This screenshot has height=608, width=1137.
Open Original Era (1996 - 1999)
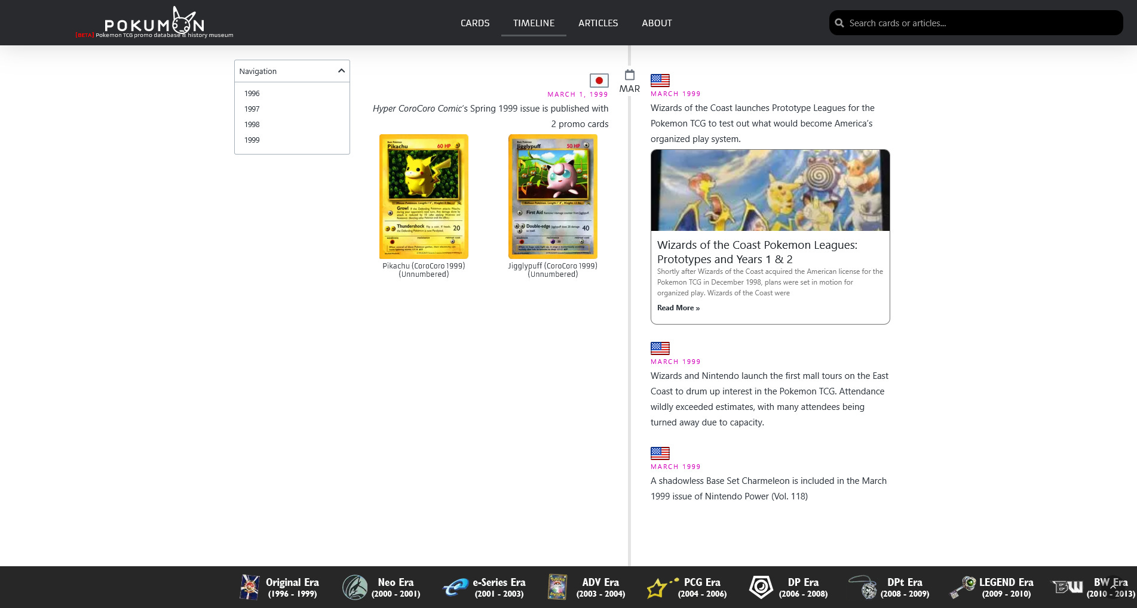[x=280, y=587]
